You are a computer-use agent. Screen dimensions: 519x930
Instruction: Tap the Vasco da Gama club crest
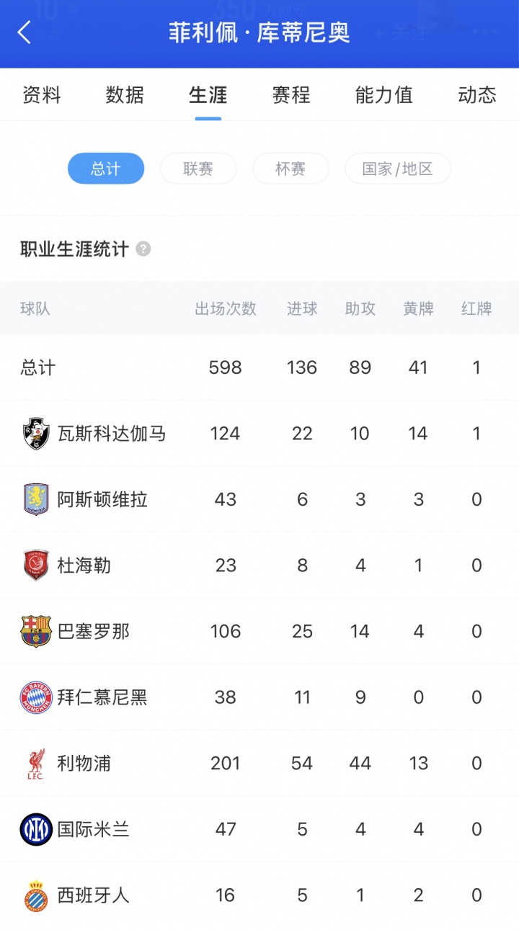(x=36, y=434)
